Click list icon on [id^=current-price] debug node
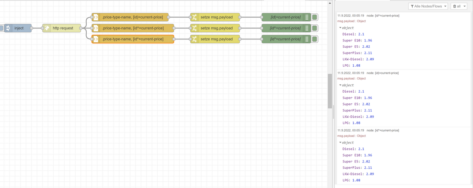Image resolution: width=473 pixels, height=188 pixels. [x=307, y=28]
